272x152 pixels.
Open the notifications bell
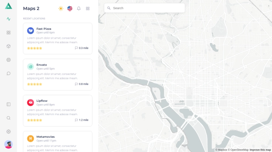tap(79, 8)
